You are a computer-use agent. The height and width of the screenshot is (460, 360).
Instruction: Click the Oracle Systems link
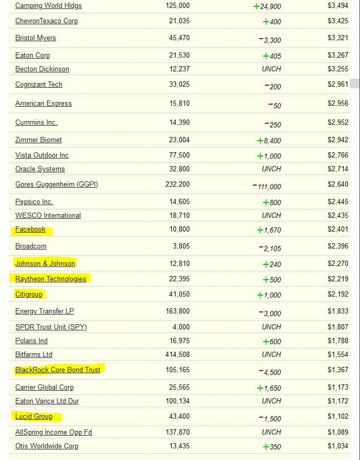point(40,169)
